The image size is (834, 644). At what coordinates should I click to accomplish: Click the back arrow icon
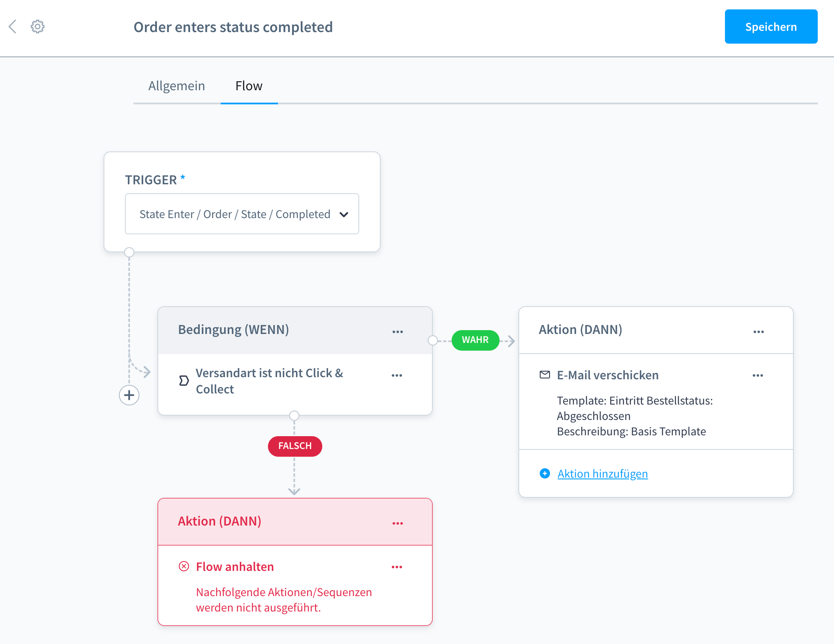tap(13, 27)
